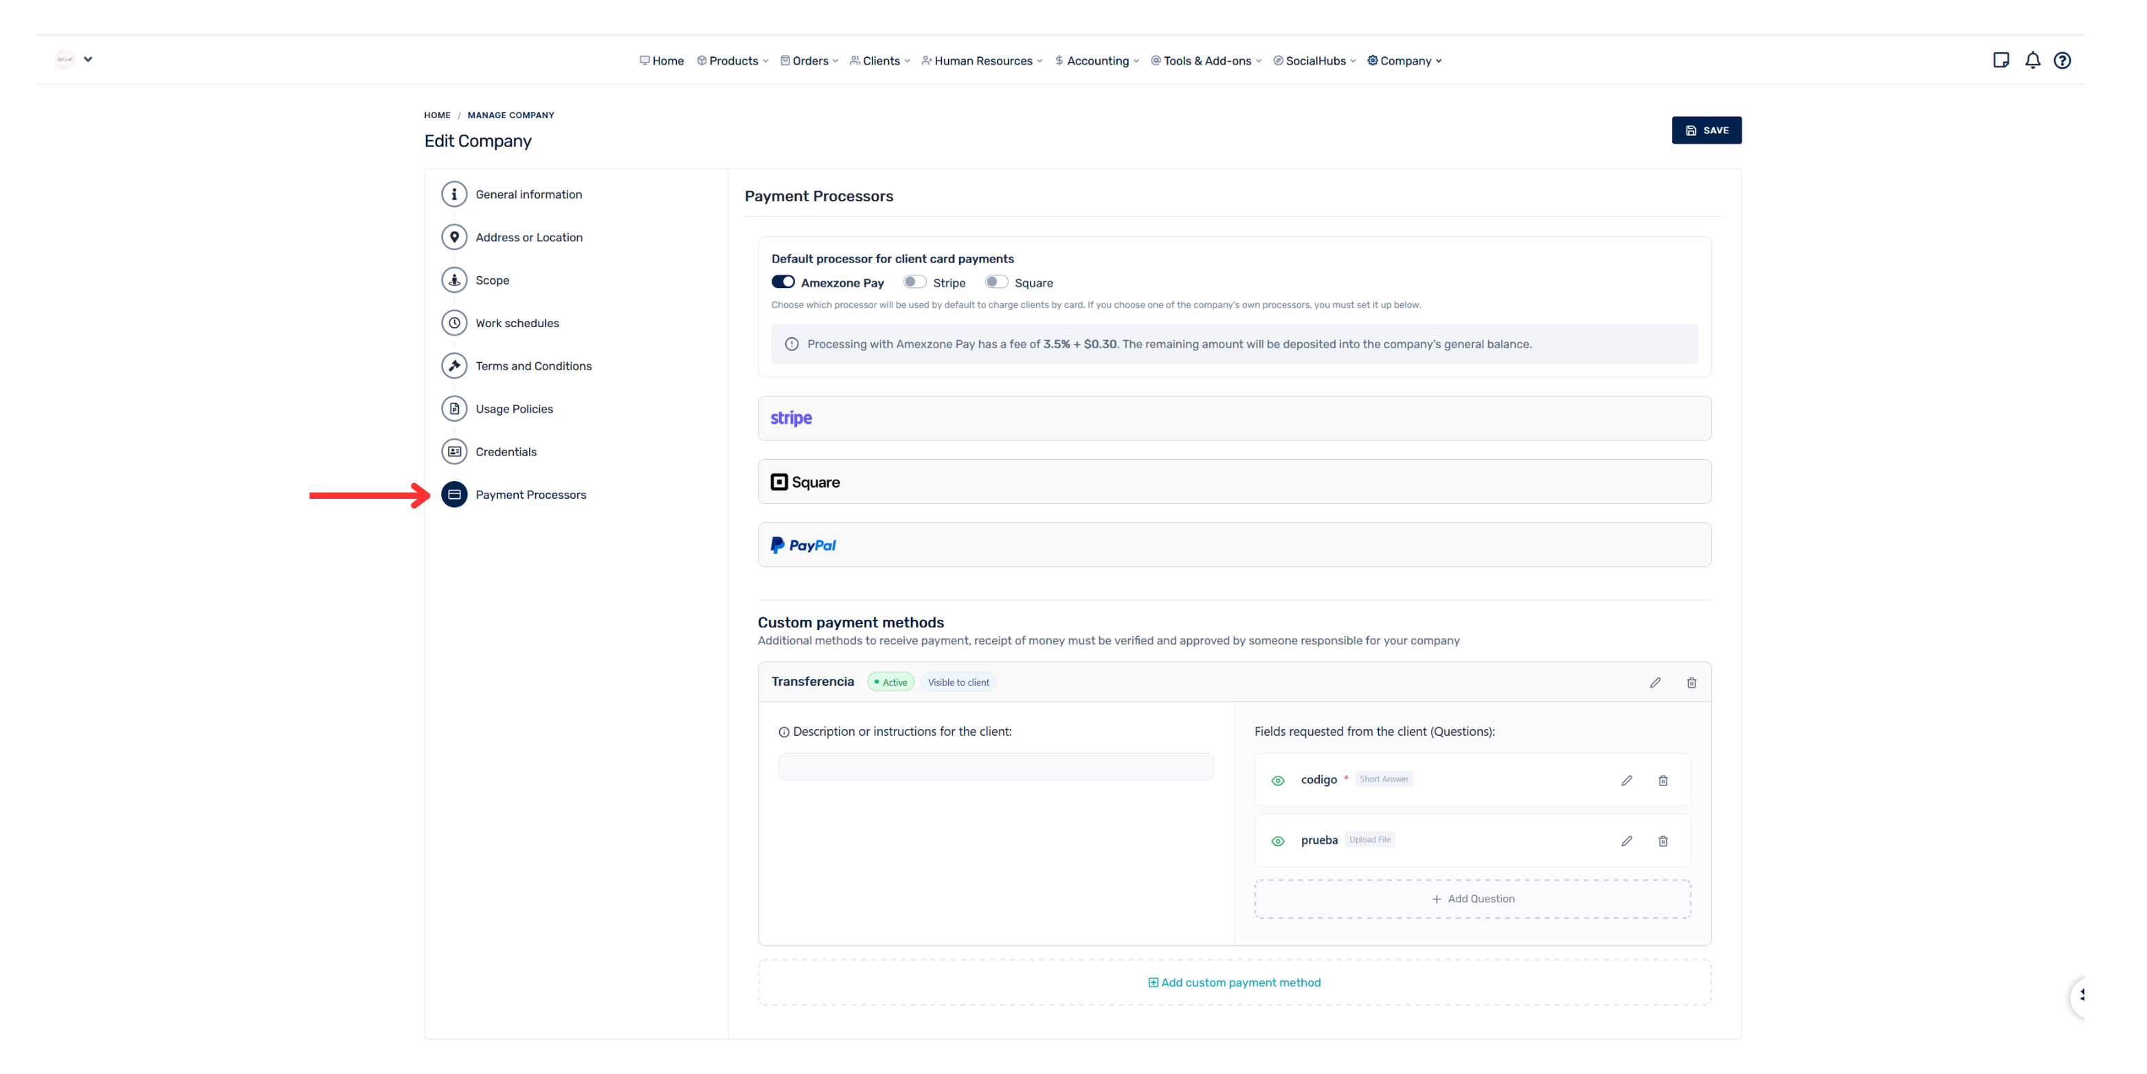The width and height of the screenshot is (2147, 1074).
Task: Open the Clients menu
Action: [880, 61]
